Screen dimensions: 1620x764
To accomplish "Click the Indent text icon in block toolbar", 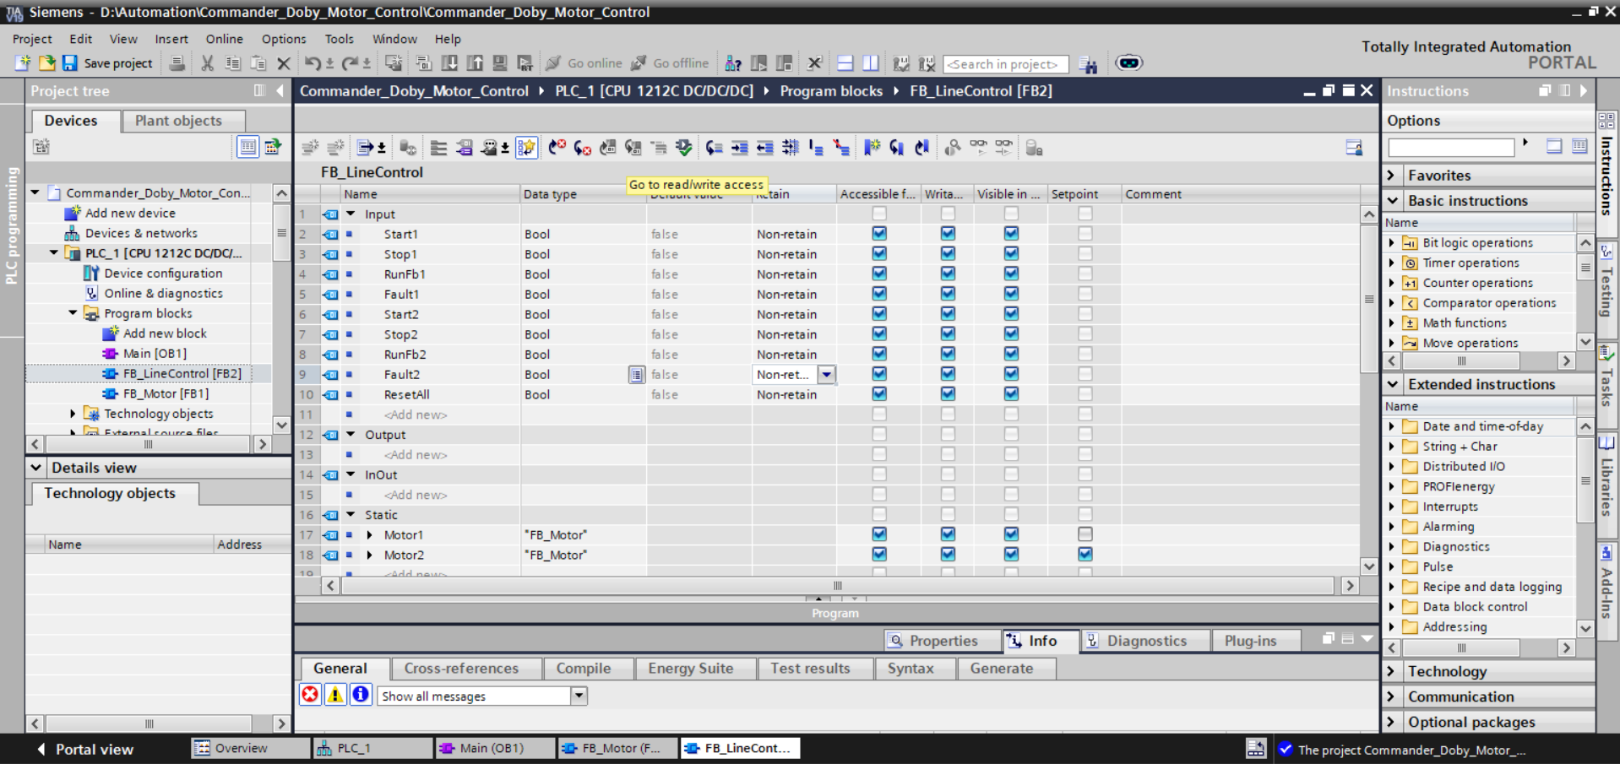I will click(739, 148).
